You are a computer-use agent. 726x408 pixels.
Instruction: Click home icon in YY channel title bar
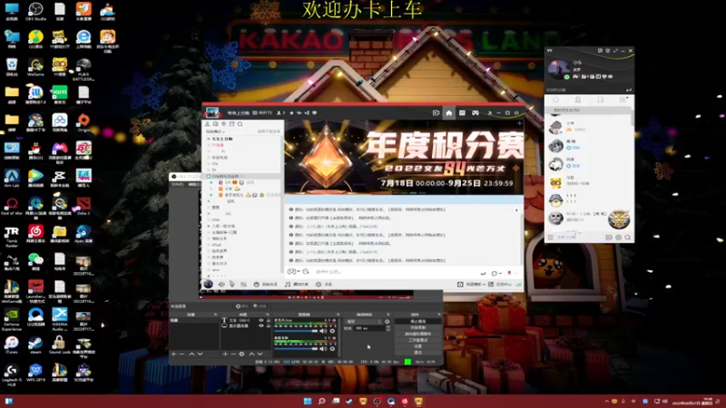pyautogui.click(x=448, y=112)
